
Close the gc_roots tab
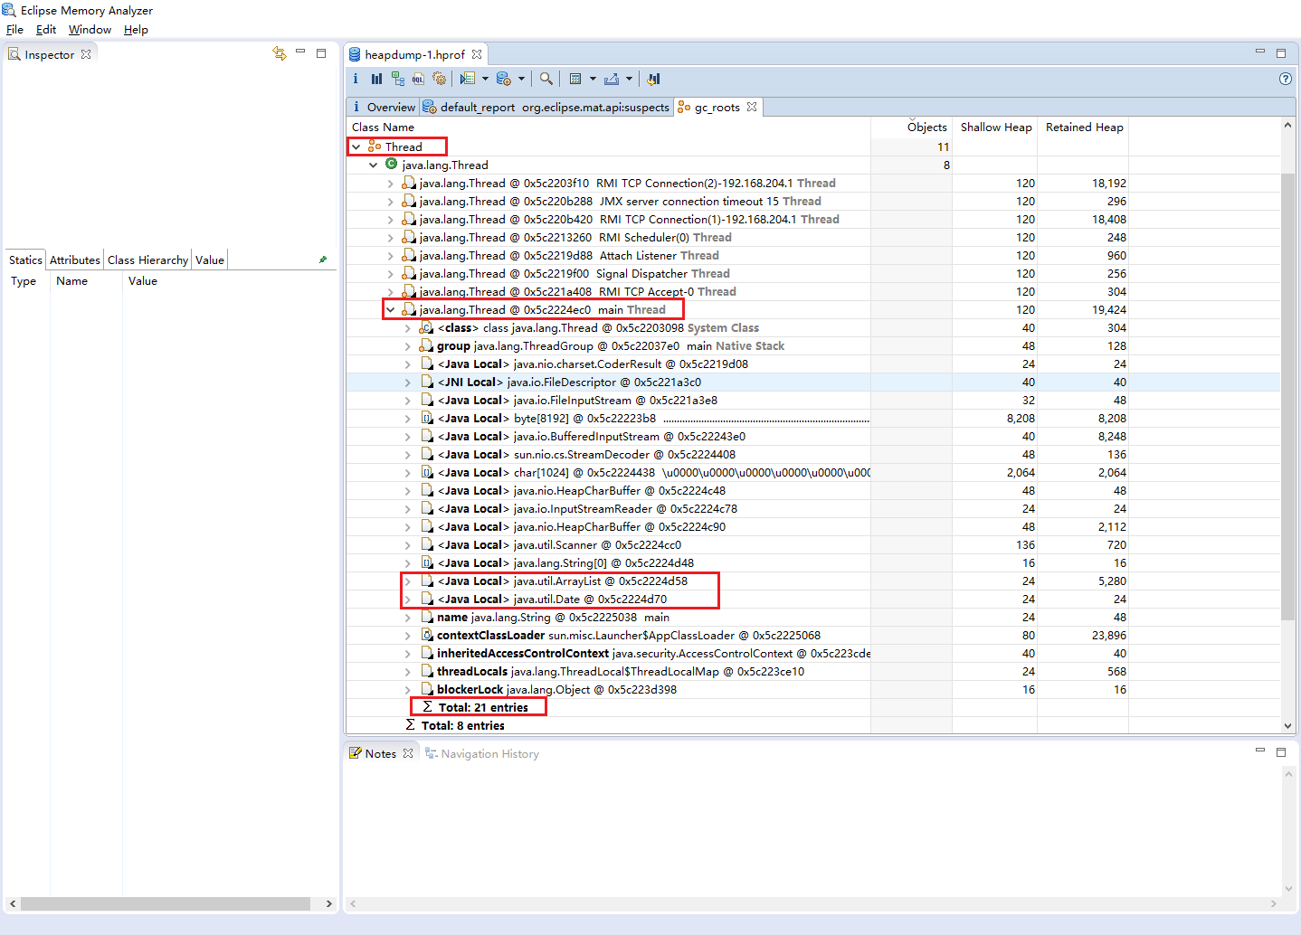pos(751,107)
